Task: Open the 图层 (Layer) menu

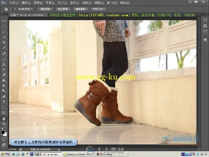Action: pyautogui.click(x=50, y=3)
